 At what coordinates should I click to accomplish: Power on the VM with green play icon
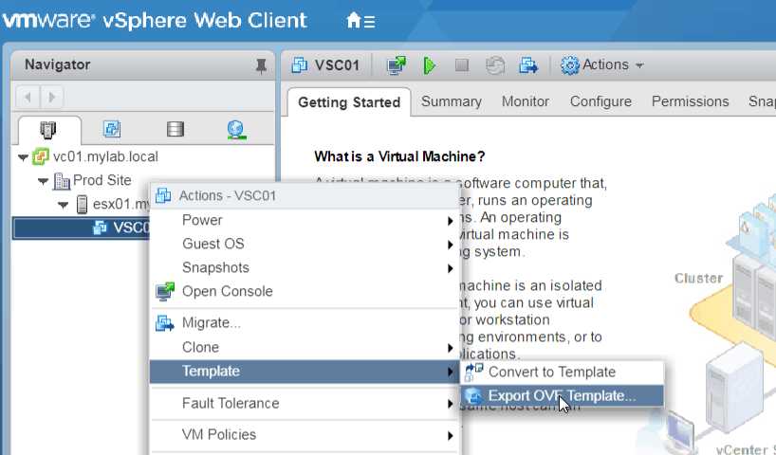click(x=430, y=65)
